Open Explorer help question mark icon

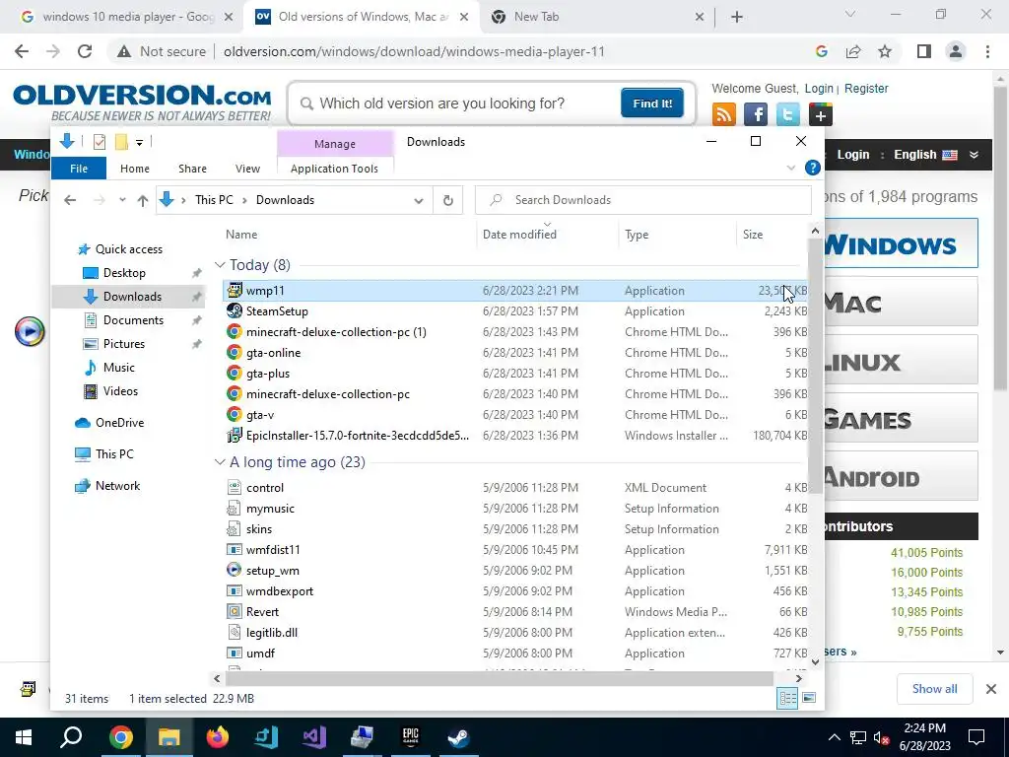tap(813, 168)
